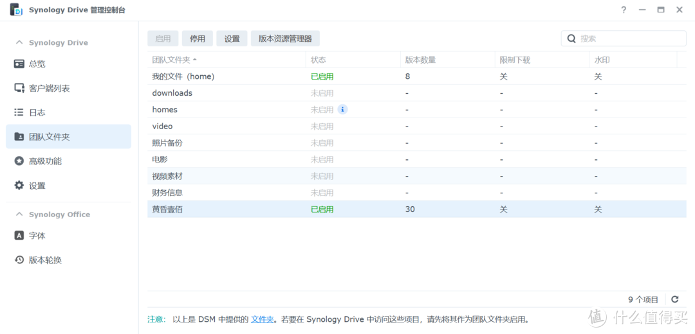Maximize the Synology Drive console window

click(661, 10)
